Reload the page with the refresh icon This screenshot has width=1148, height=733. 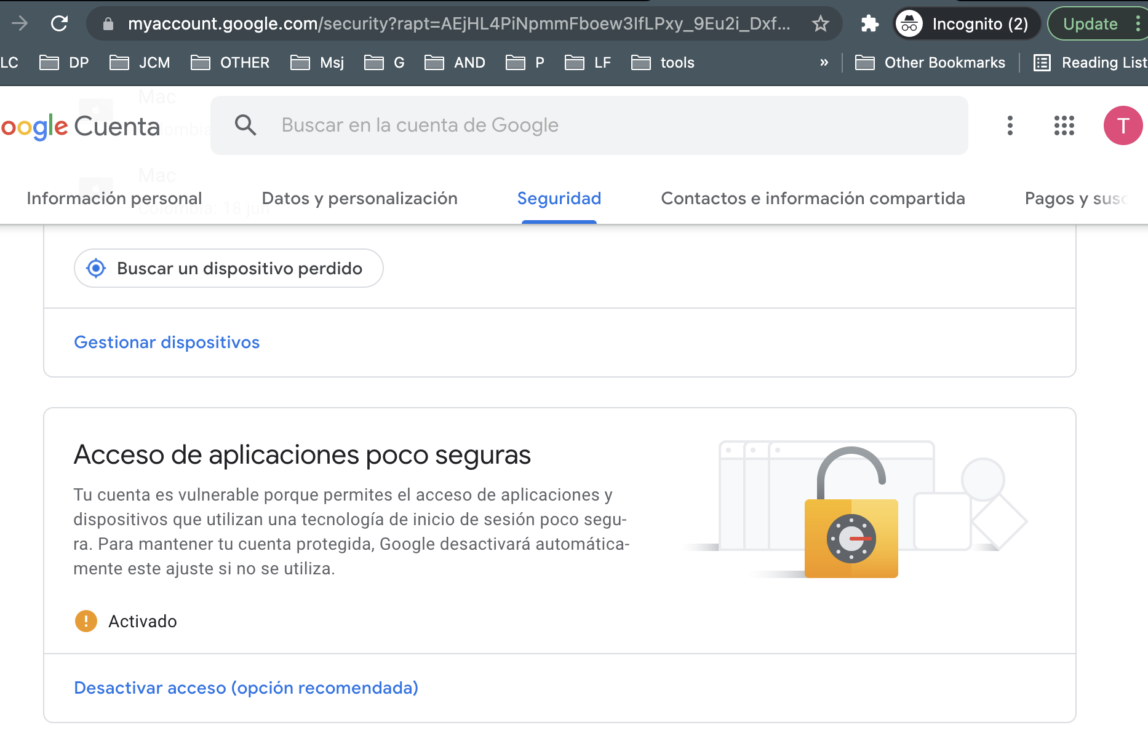click(x=59, y=23)
